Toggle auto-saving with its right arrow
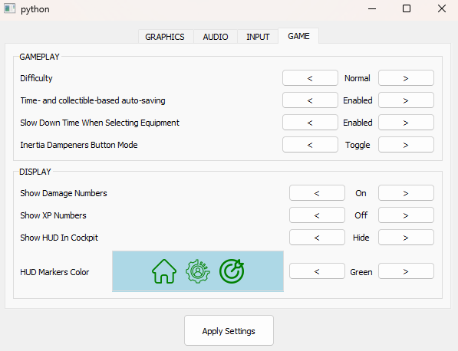This screenshot has height=351, width=458. click(406, 100)
